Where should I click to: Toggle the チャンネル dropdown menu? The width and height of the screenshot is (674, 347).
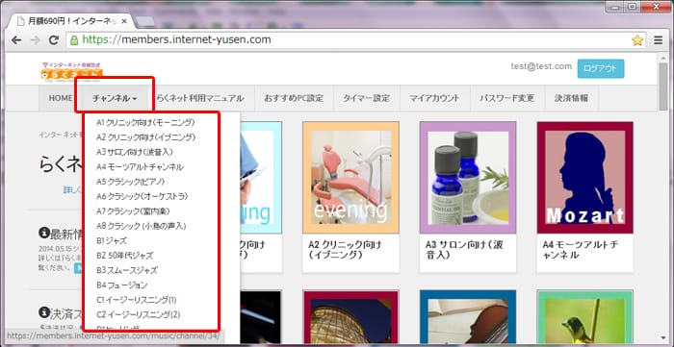tap(115, 98)
